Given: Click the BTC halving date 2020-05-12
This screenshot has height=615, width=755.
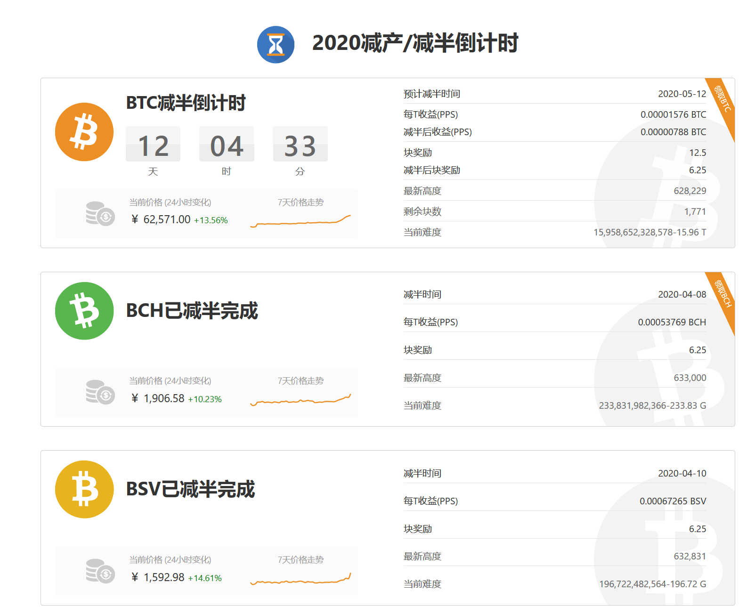Looking at the screenshot, I should click(682, 94).
